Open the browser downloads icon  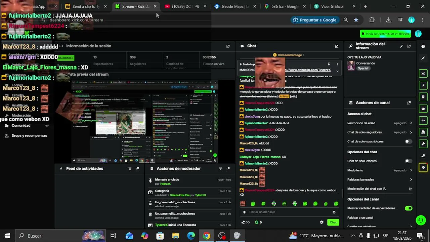point(389,20)
